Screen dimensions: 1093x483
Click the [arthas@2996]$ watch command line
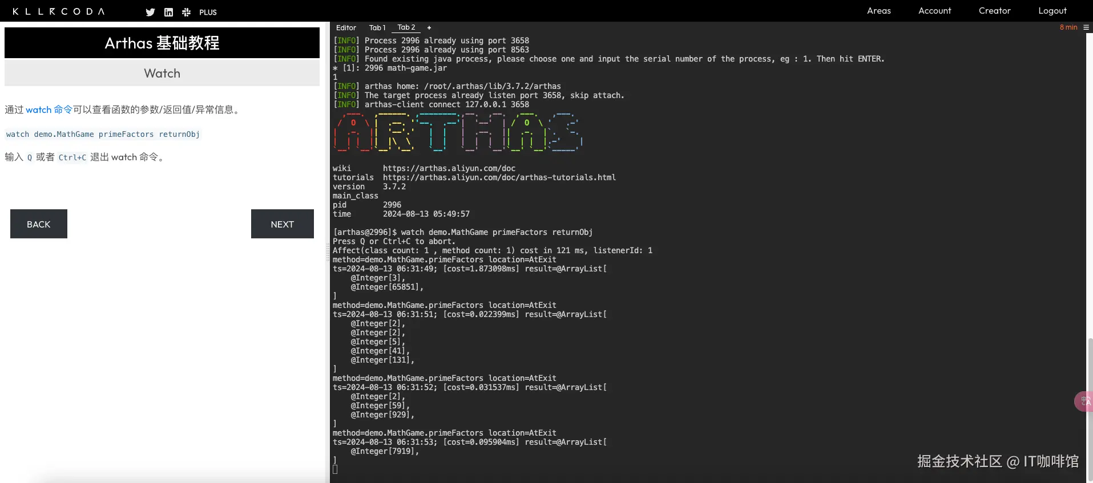(463, 232)
